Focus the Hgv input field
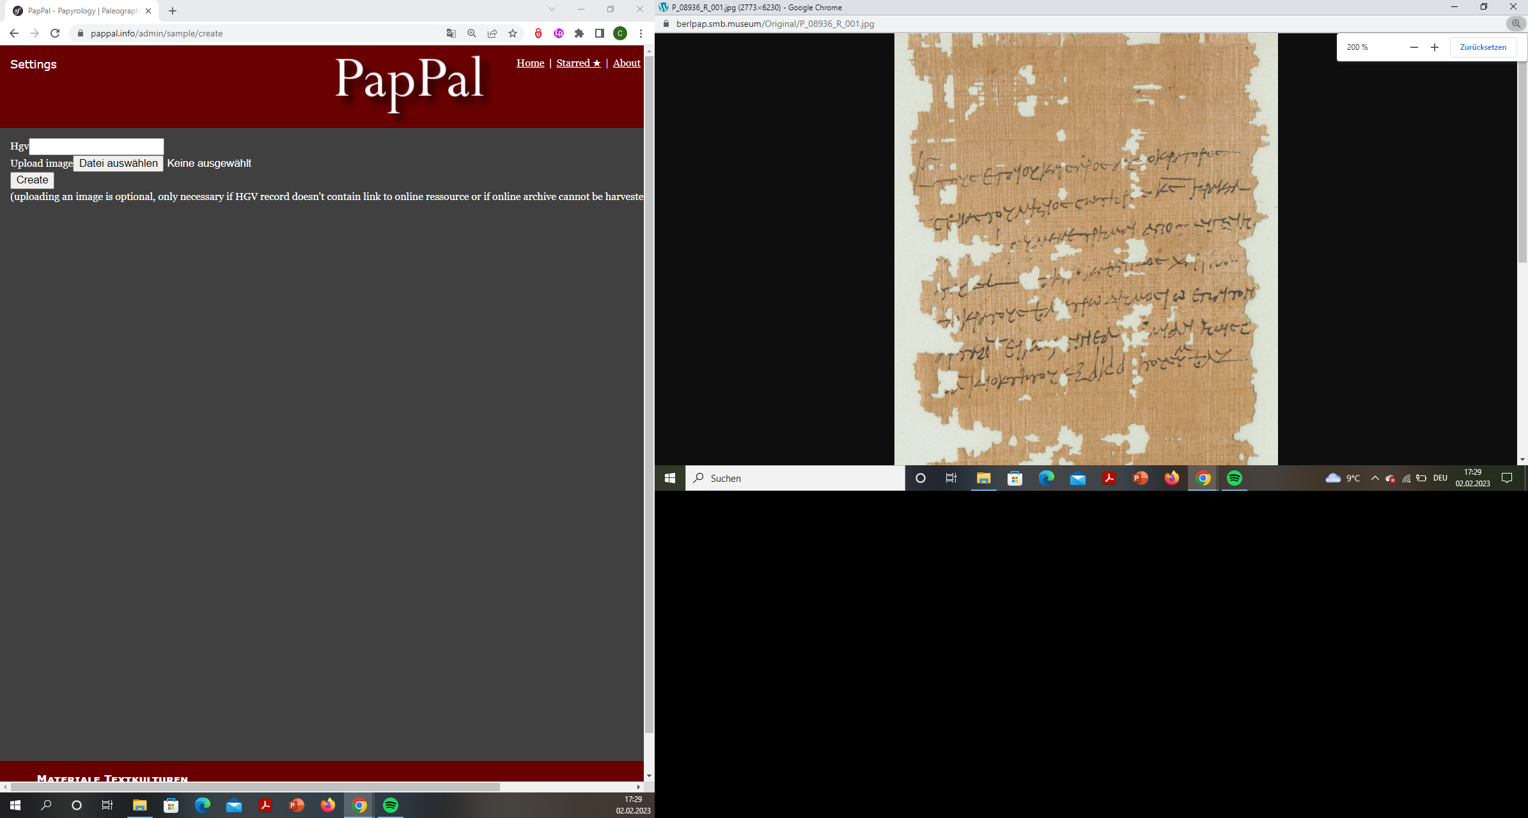1528x818 pixels. 97,146
